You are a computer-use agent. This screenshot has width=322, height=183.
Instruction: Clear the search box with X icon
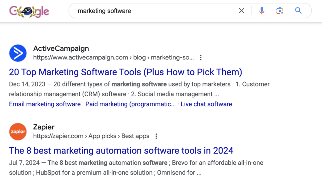241,11
